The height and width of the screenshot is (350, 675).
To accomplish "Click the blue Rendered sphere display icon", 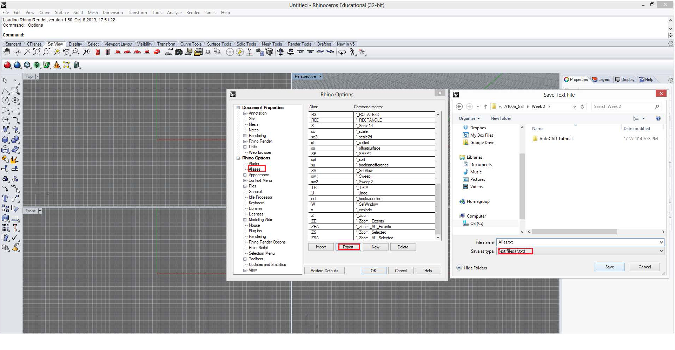I will click(x=17, y=65).
